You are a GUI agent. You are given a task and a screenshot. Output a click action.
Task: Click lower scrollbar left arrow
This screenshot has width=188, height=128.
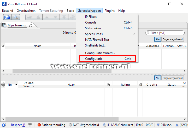tap(3, 119)
